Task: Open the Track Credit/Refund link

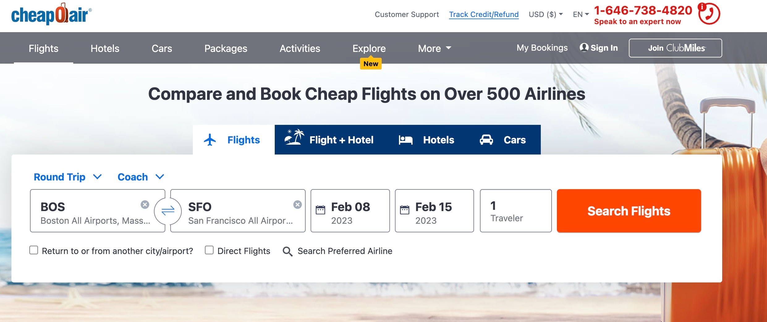Action: pos(484,15)
